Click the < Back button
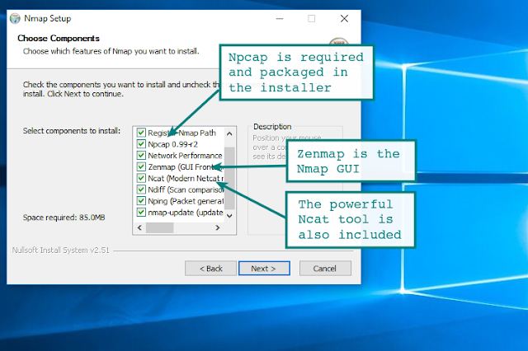 pyautogui.click(x=211, y=269)
